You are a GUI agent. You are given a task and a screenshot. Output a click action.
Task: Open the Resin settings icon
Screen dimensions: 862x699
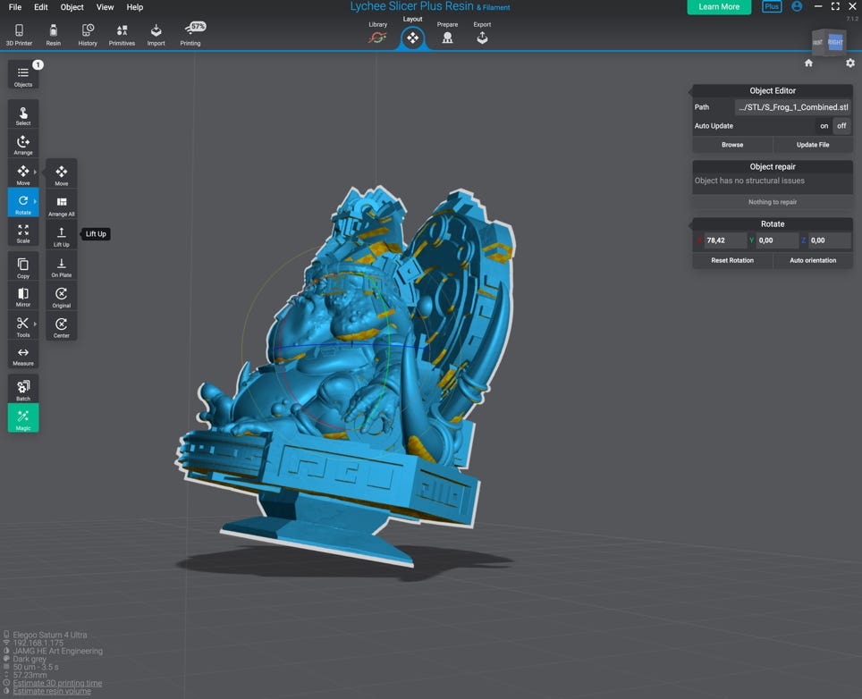tap(54, 34)
